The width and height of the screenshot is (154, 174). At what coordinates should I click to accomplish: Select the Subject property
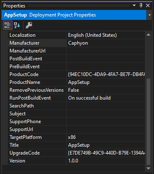click(x=37, y=114)
